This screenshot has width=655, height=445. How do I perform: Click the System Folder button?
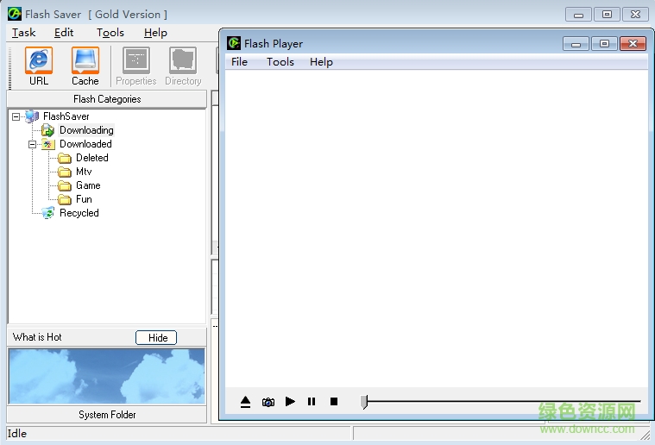pyautogui.click(x=107, y=415)
